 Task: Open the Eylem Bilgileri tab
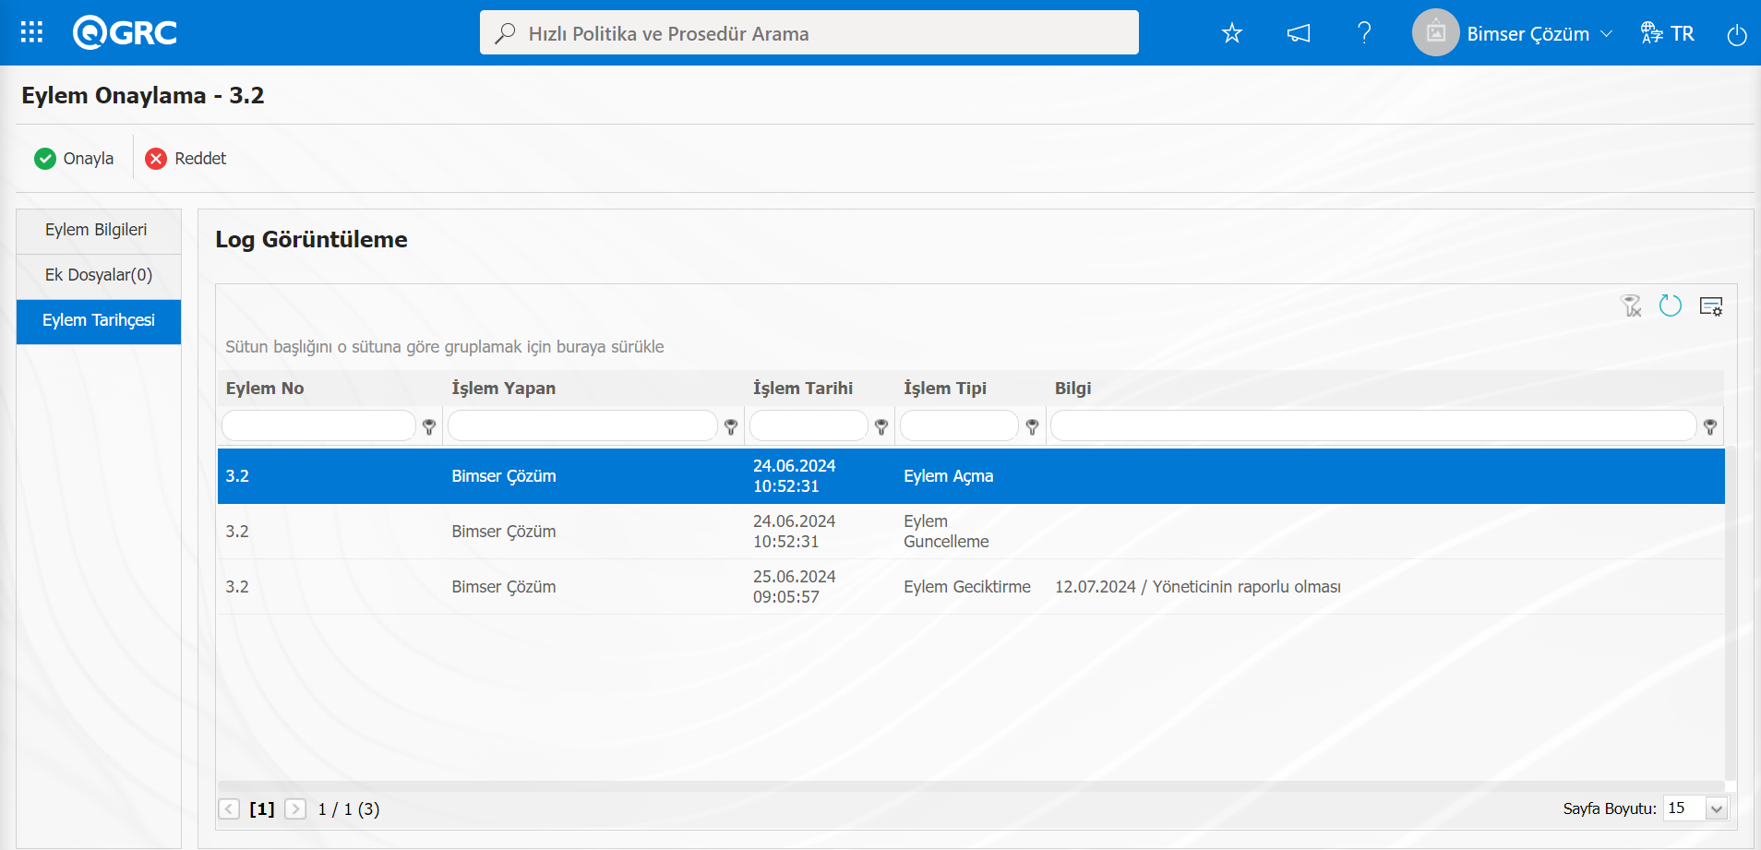99,231
